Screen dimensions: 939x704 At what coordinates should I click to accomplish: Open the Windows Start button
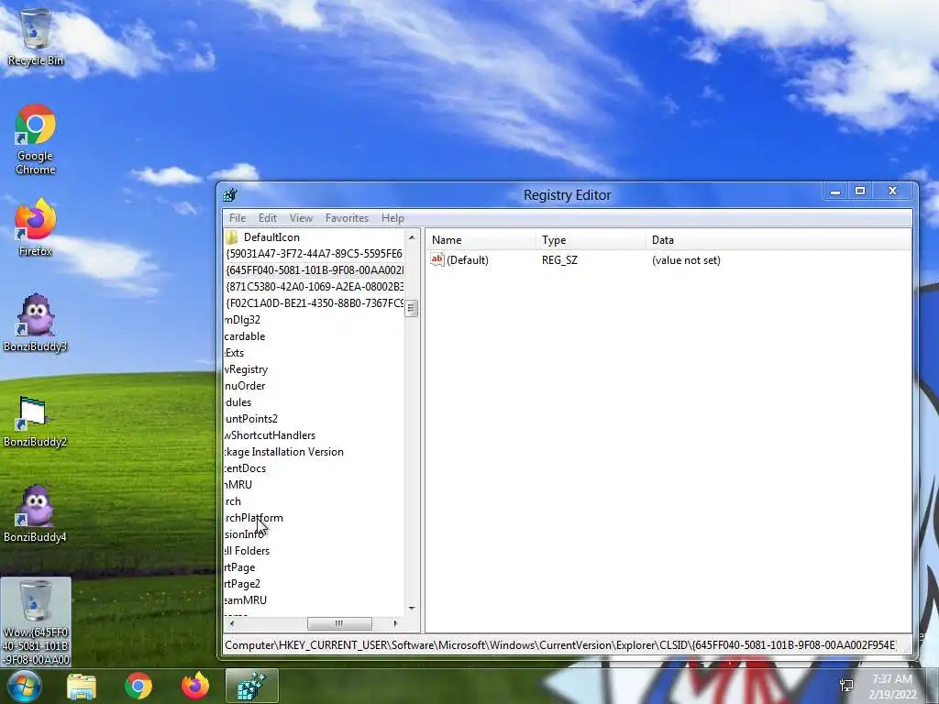(x=24, y=686)
